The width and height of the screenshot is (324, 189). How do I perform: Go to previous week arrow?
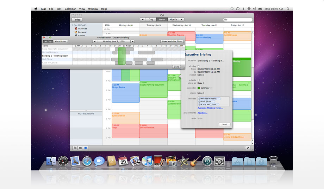click(143, 19)
